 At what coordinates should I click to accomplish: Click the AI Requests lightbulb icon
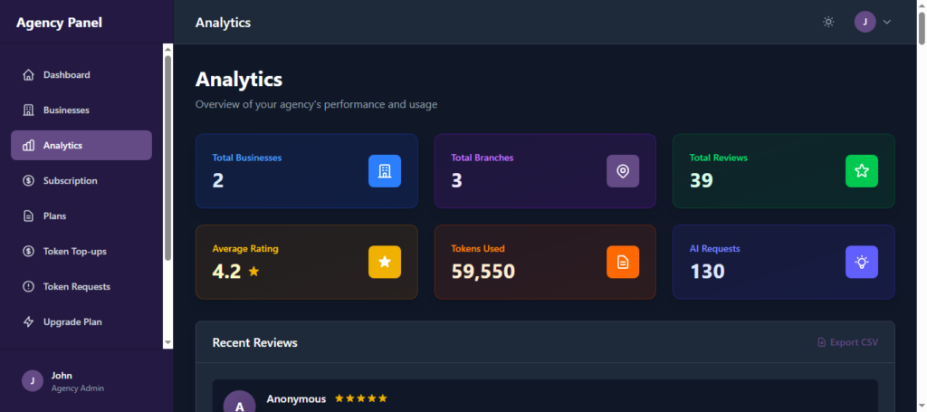coord(861,262)
